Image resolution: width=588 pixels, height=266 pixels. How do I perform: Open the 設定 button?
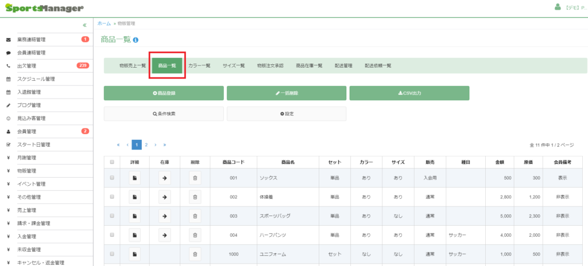287,114
